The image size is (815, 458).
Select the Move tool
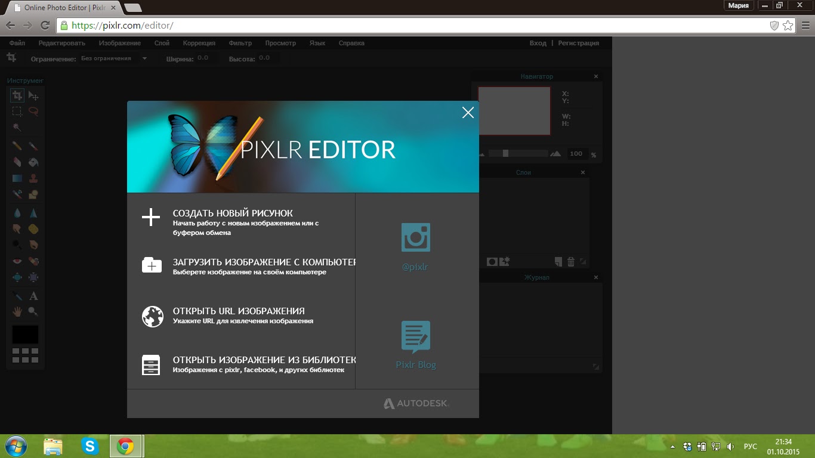pyautogui.click(x=33, y=95)
